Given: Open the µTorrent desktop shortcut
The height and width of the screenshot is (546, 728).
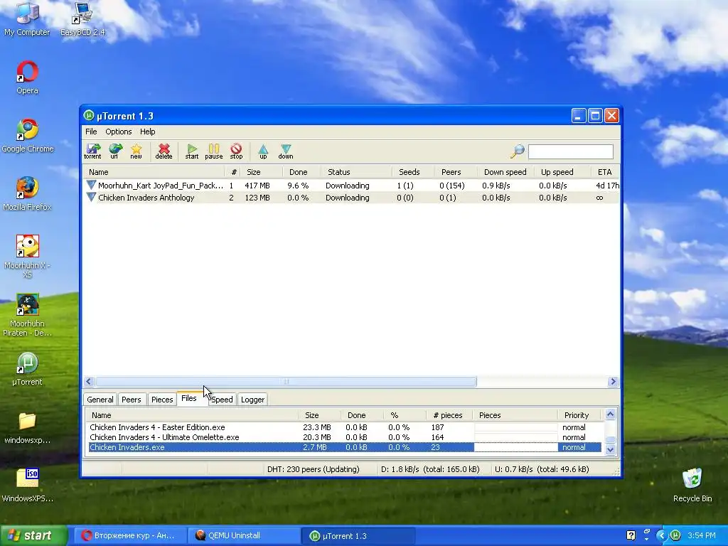Looking at the screenshot, I should click(x=28, y=370).
